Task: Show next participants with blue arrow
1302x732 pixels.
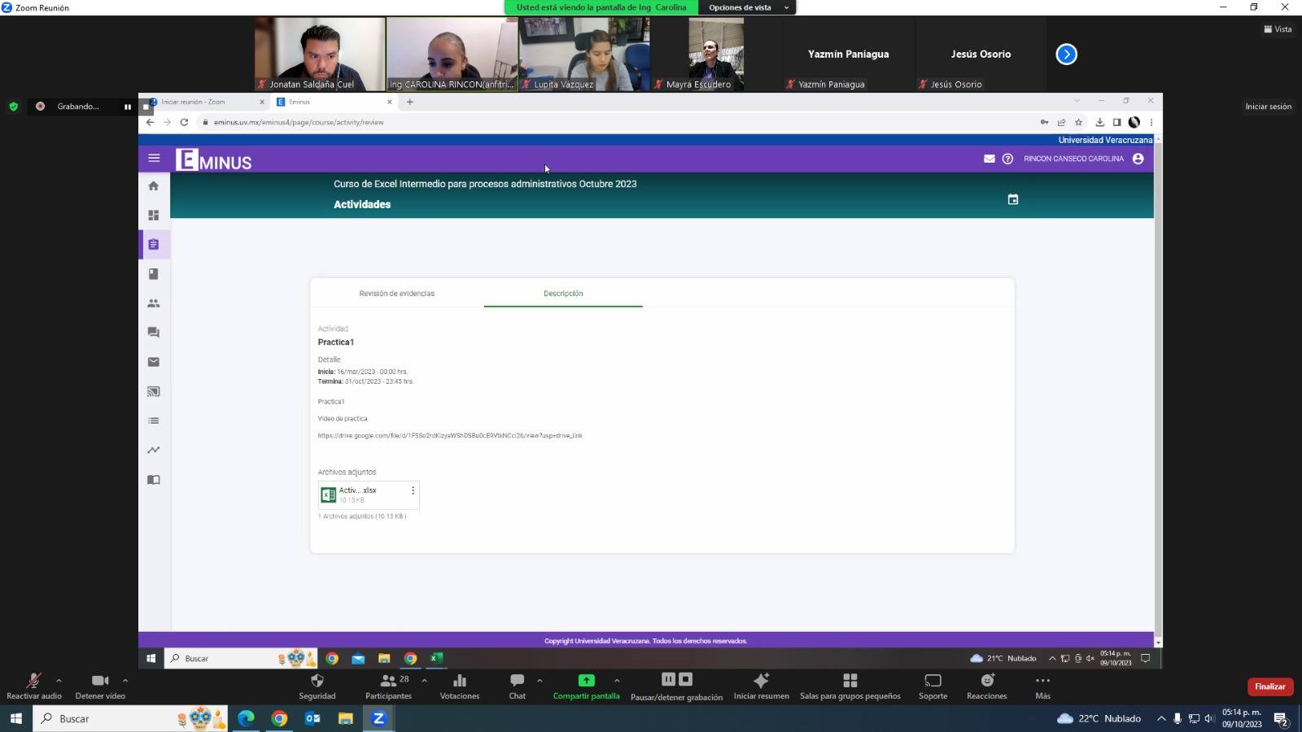Action: tap(1066, 54)
